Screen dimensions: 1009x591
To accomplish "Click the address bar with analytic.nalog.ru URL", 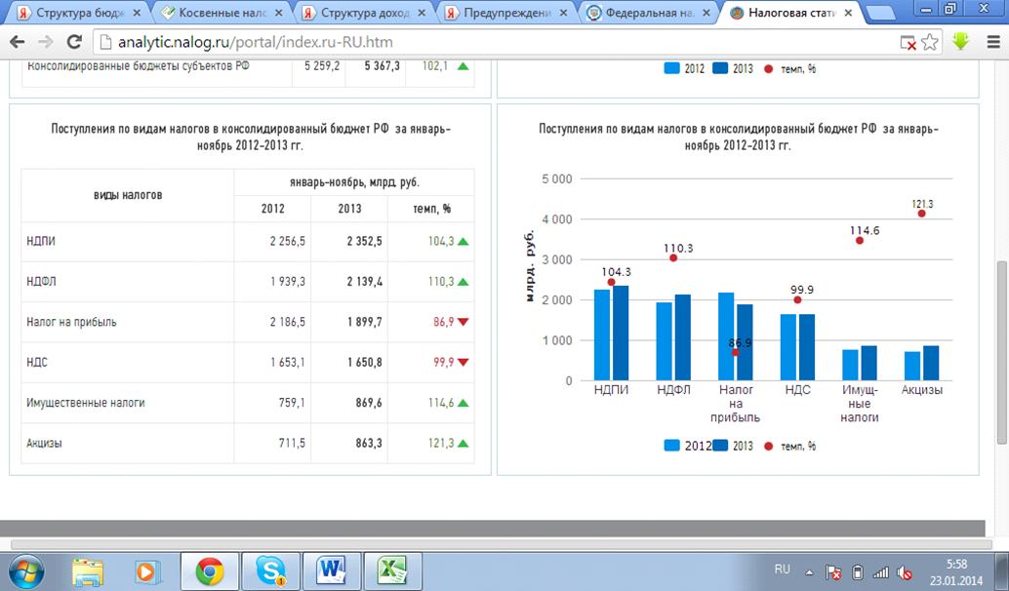I will pos(488,43).
